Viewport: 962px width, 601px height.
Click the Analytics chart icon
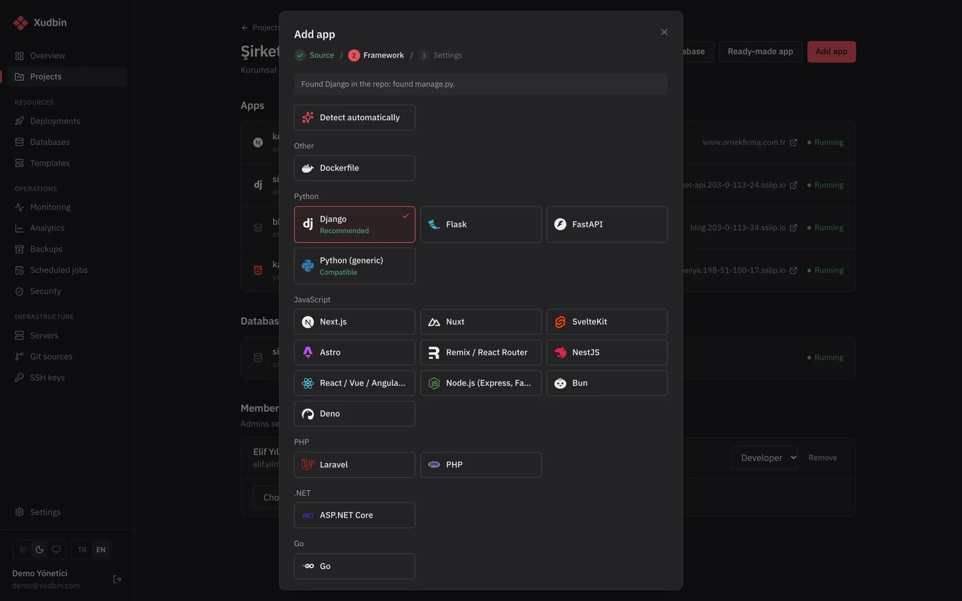coord(19,228)
